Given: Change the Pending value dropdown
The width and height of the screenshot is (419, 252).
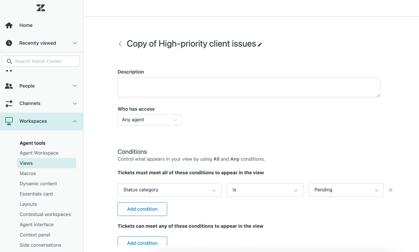Looking at the screenshot, I should [345, 189].
